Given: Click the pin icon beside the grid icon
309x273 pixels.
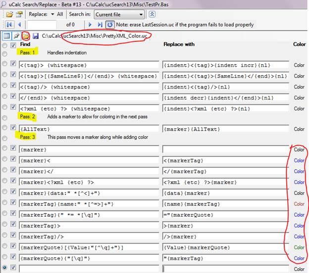Looking at the screenshot, I should click(x=15, y=36).
